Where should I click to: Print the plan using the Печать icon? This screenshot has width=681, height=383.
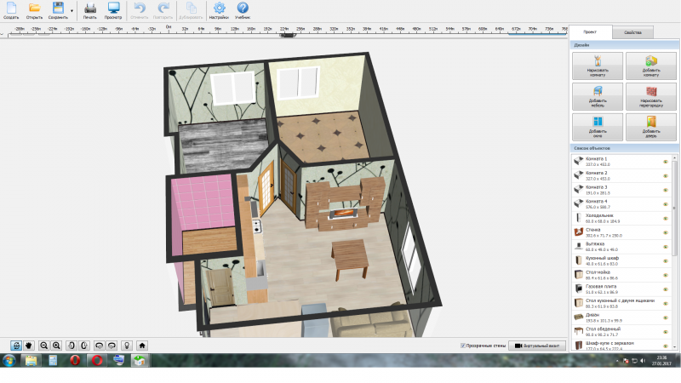90,9
